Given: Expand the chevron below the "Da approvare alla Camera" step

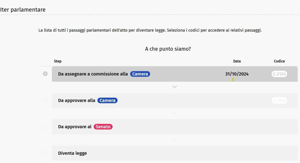Looking at the screenshot, I should 175,113.
